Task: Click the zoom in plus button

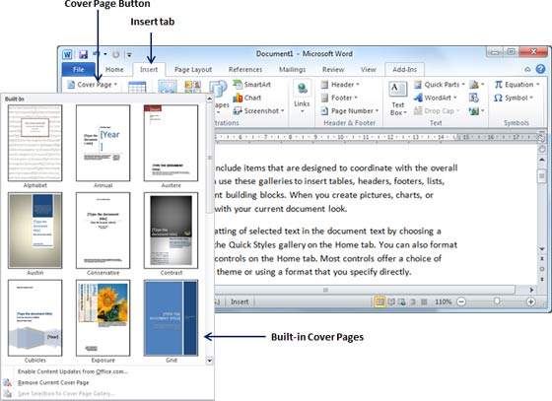Action: pyautogui.click(x=530, y=301)
